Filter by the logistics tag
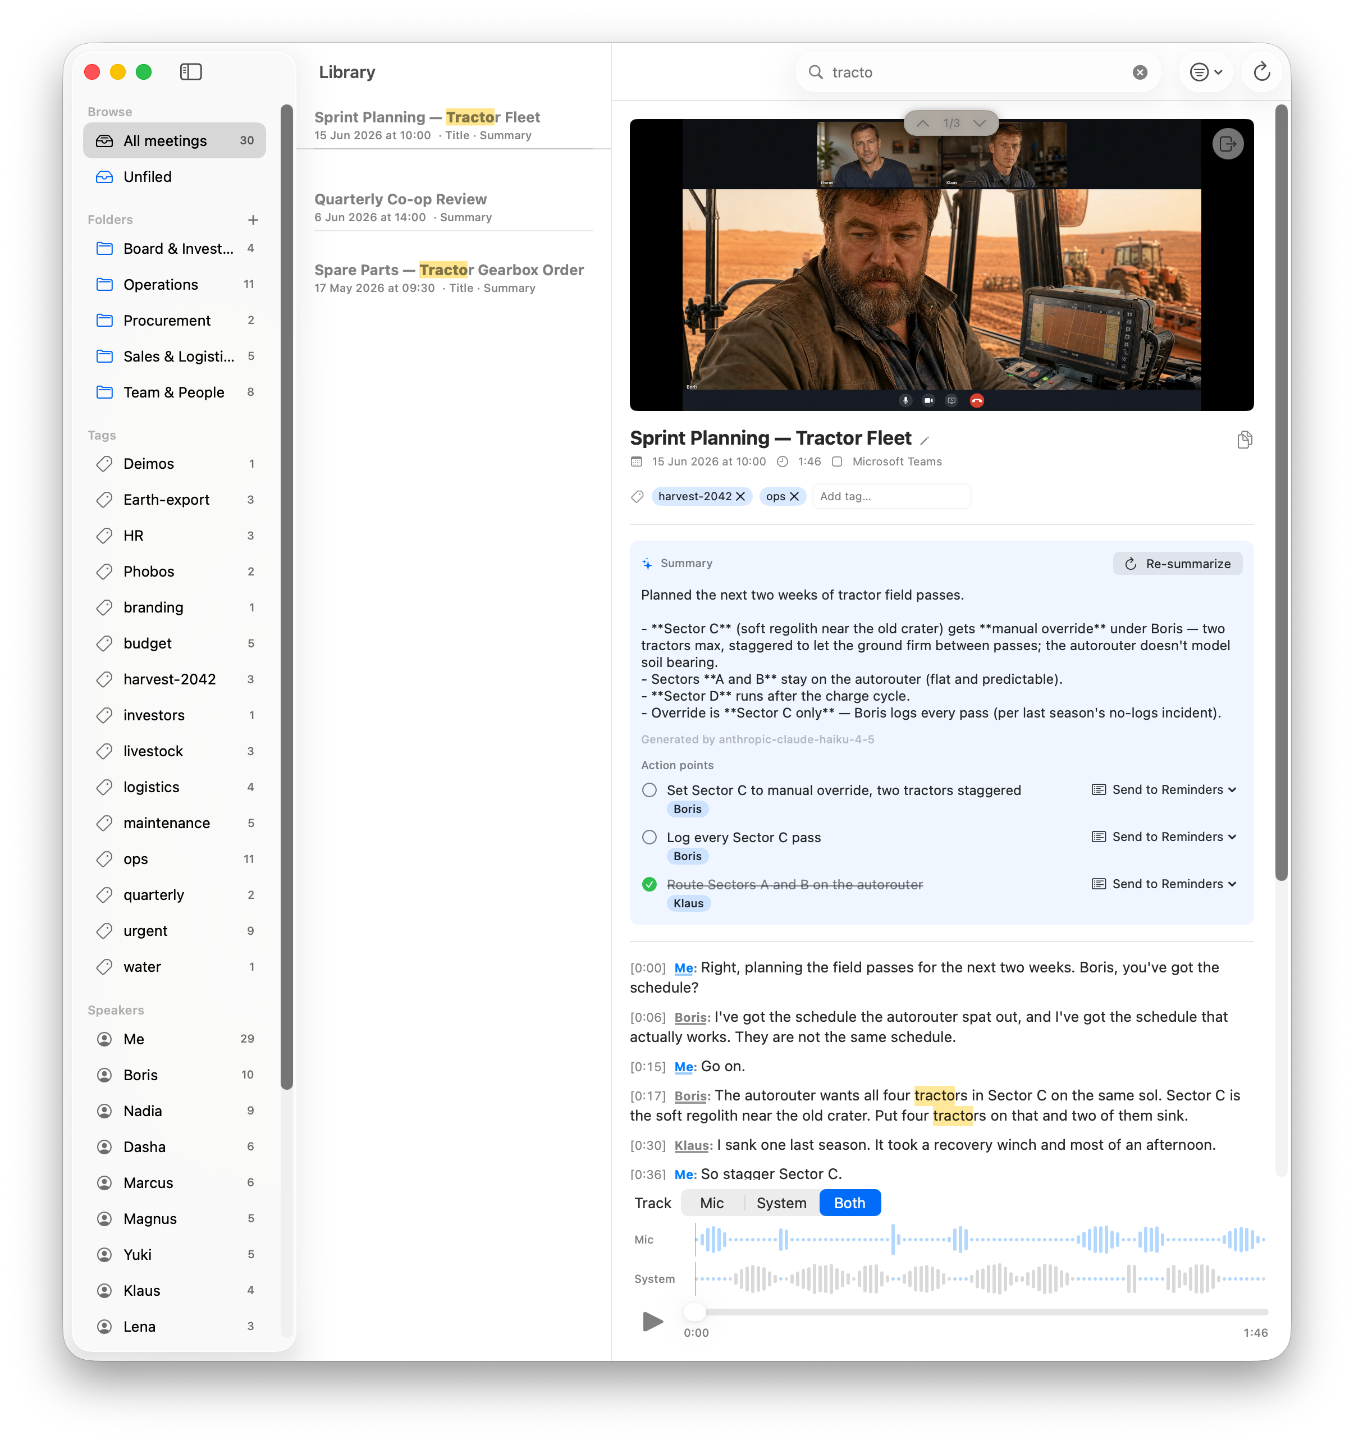 (175, 787)
